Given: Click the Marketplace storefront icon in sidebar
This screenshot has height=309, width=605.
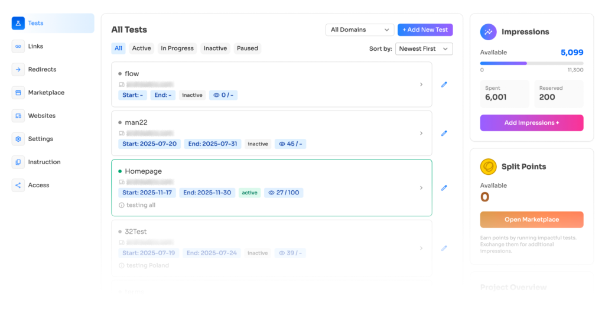Looking at the screenshot, I should click(18, 93).
